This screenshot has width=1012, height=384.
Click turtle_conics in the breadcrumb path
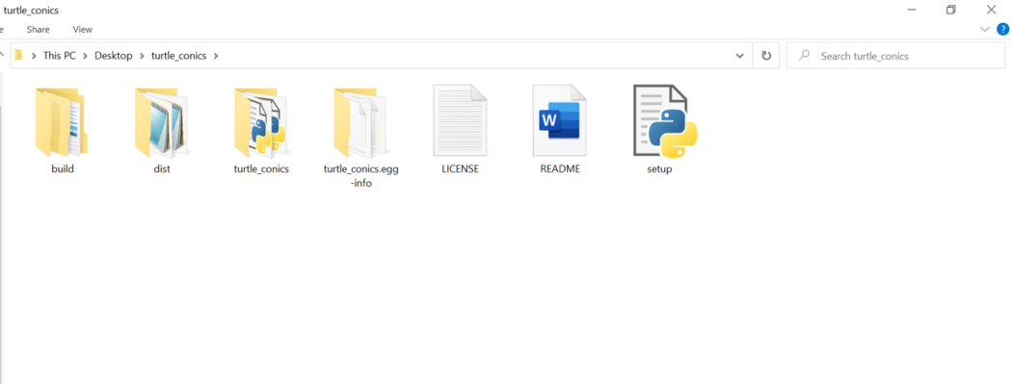(178, 56)
